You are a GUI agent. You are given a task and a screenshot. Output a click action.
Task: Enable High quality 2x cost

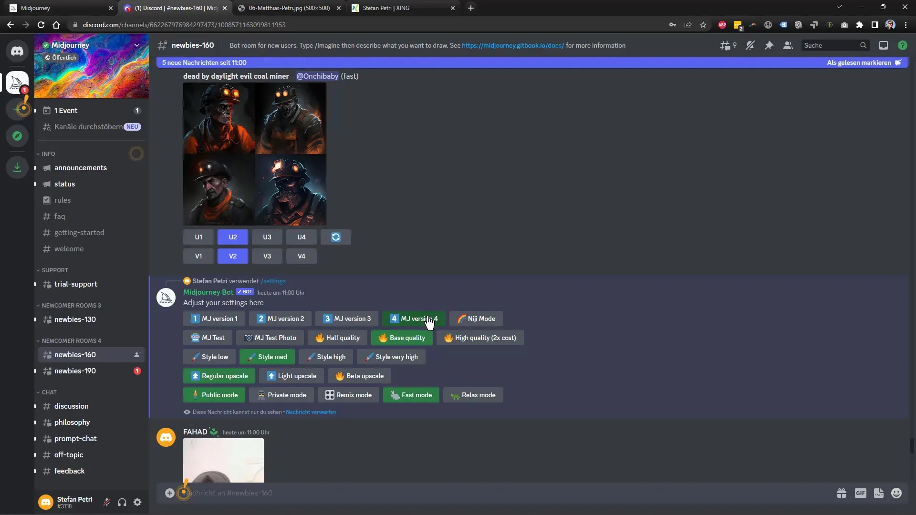pos(480,337)
